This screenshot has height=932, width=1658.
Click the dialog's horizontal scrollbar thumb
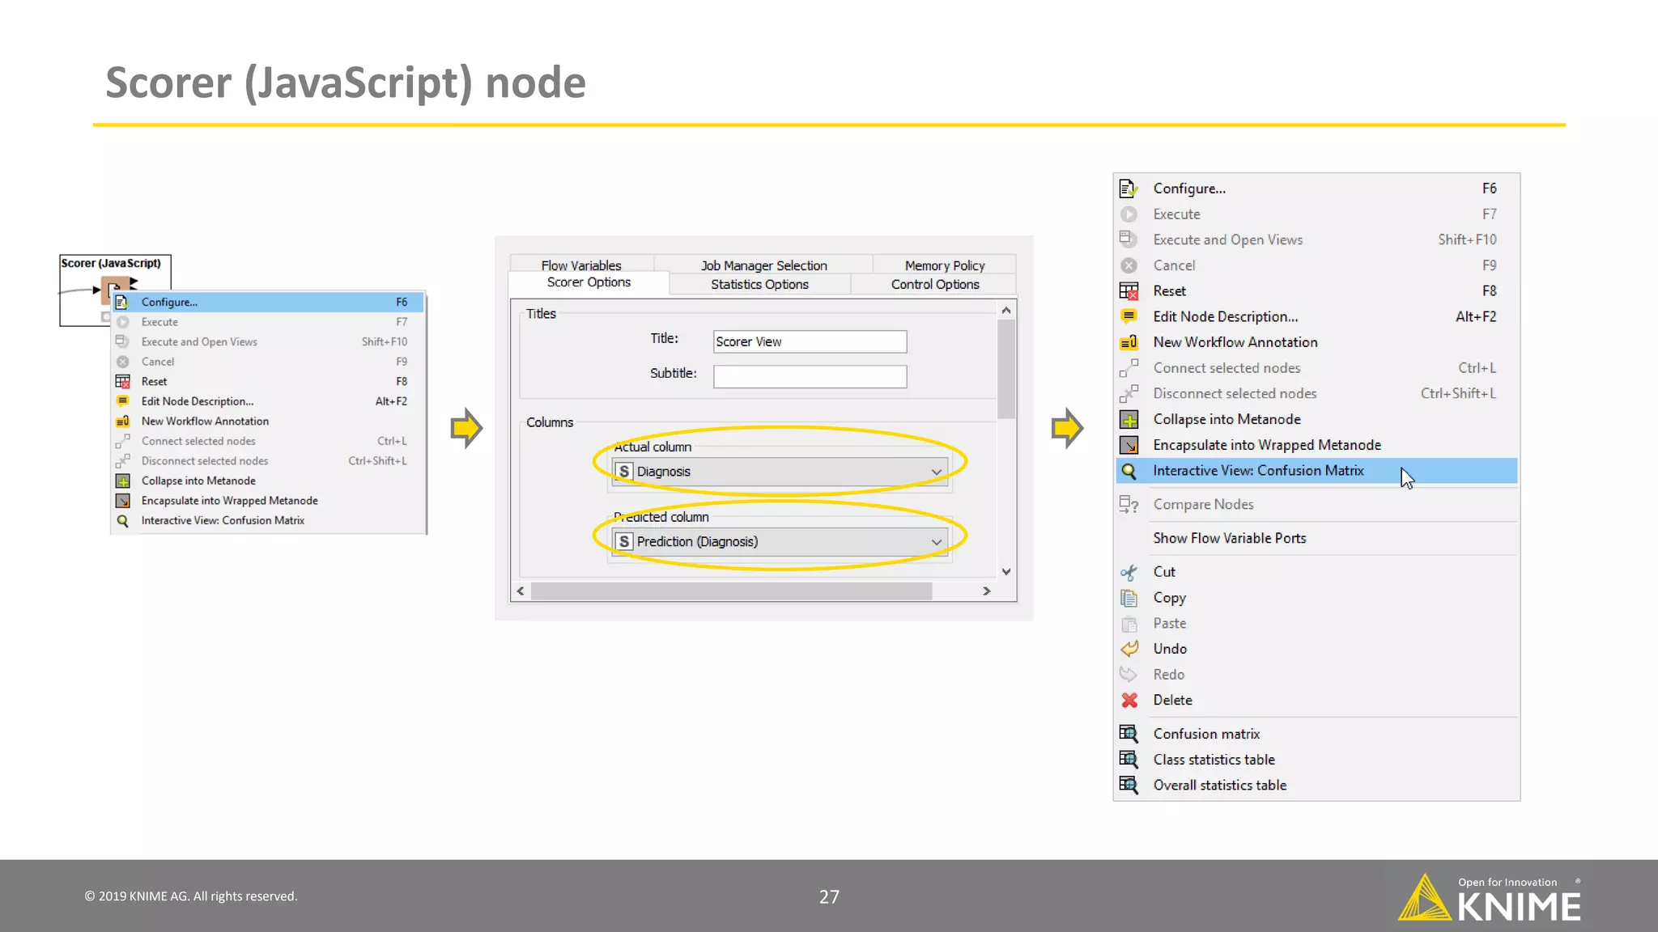[x=731, y=591]
